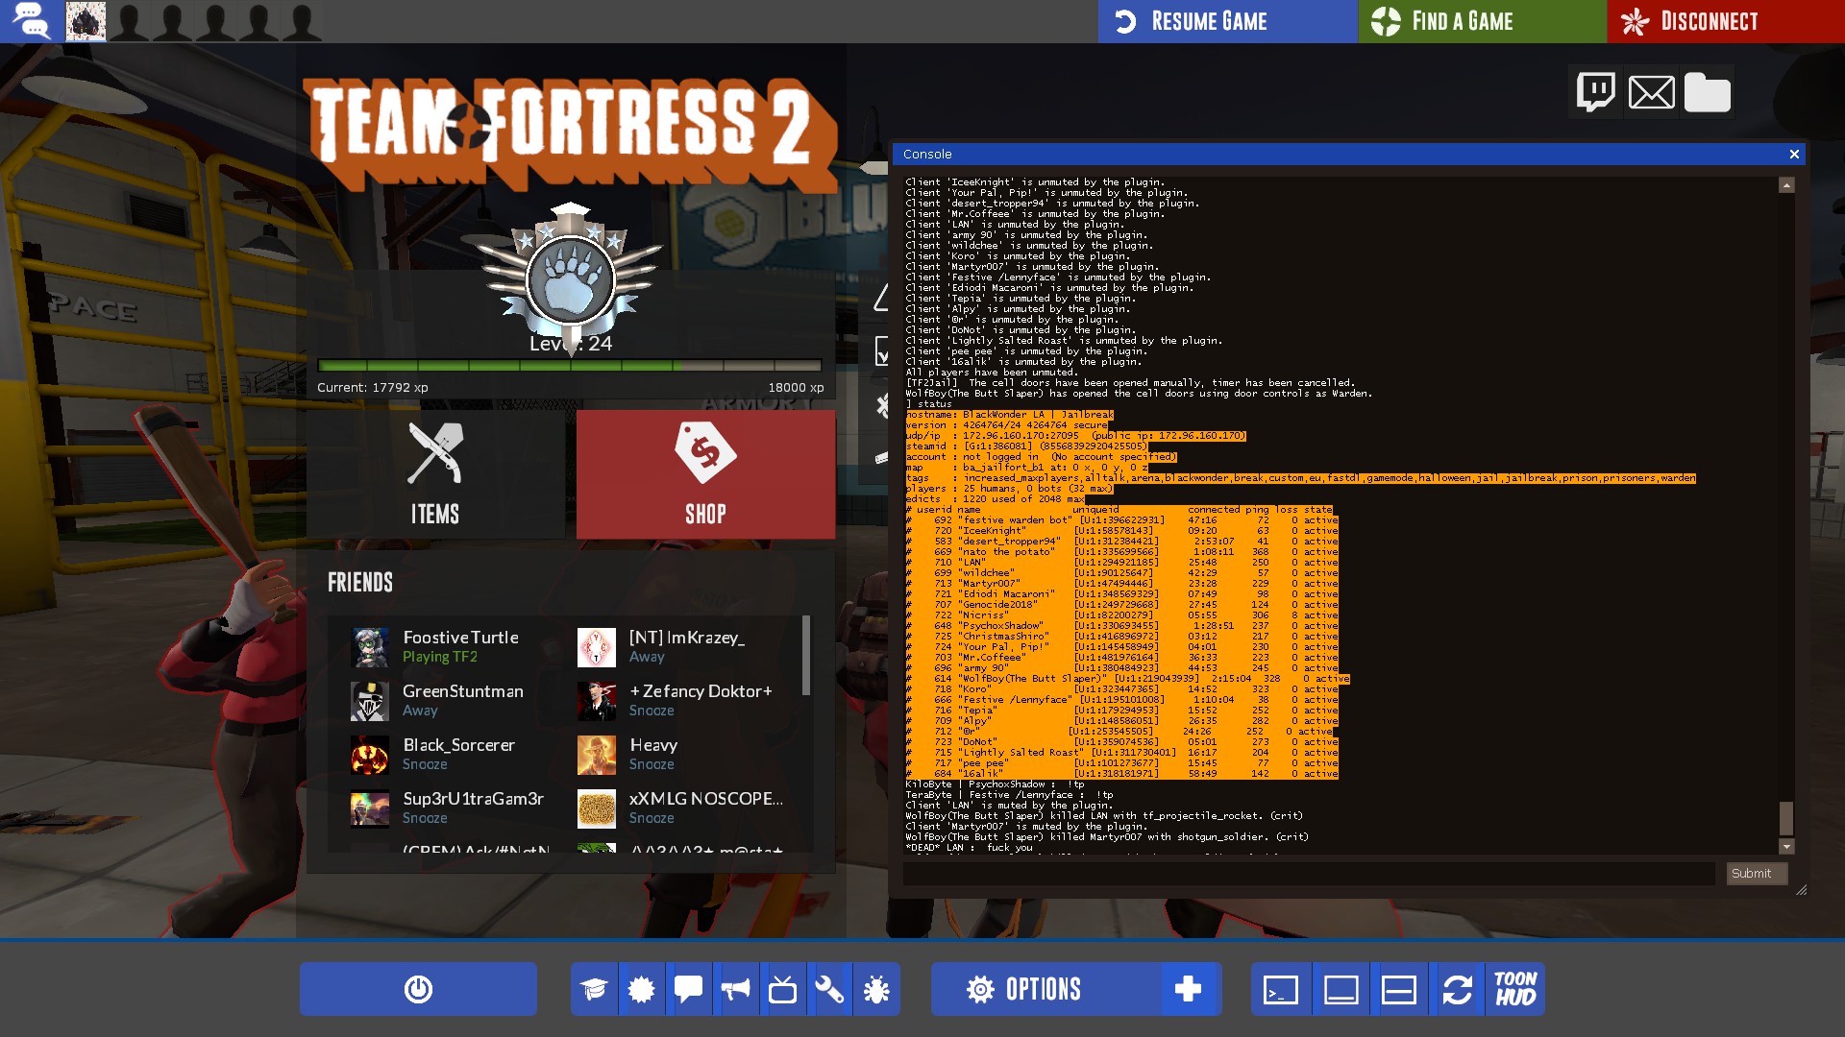Click Resume Game

[x=1227, y=21]
